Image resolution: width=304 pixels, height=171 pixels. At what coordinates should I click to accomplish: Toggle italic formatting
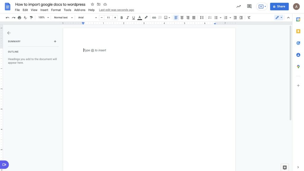tap(127, 17)
